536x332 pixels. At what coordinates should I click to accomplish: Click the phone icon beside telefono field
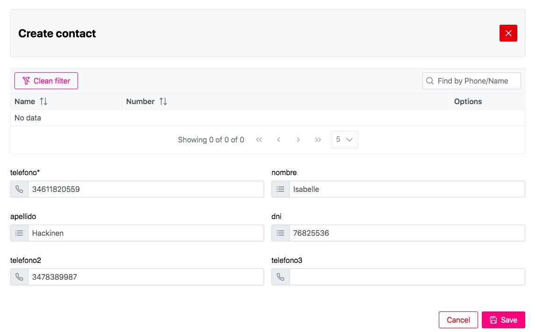[19, 189]
